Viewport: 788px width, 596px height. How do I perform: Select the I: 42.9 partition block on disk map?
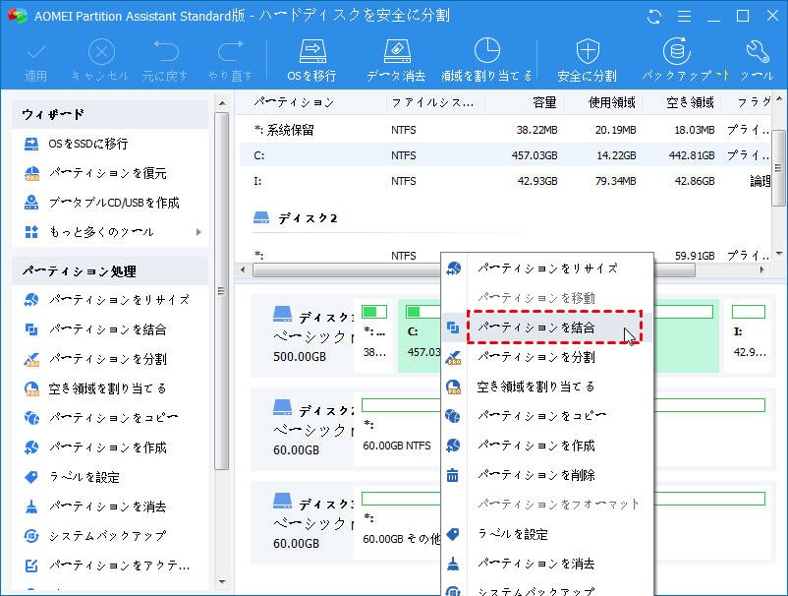pyautogui.click(x=749, y=335)
